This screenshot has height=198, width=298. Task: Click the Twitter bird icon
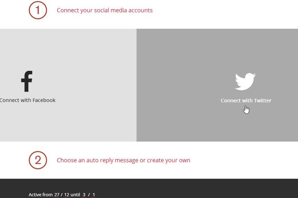(x=245, y=81)
